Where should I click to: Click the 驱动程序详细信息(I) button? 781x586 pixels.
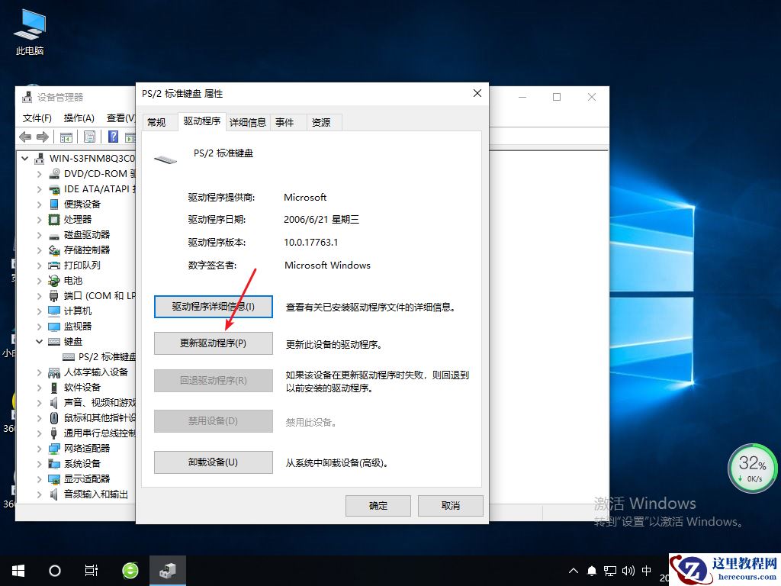point(213,306)
